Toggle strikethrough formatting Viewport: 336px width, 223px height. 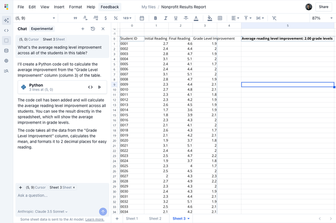click(186, 18)
